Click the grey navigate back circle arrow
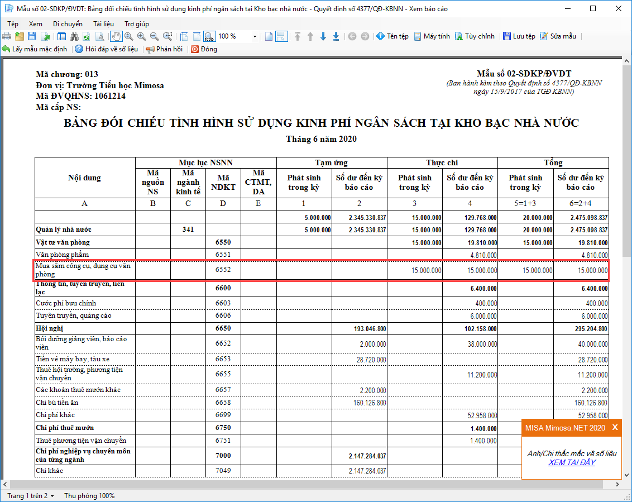Screen dimensions: 632x502 352,36
